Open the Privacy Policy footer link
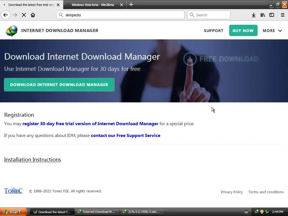Viewport: 288px width, 216px height. [x=232, y=192]
